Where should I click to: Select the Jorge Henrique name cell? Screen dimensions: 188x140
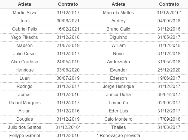(119, 86)
